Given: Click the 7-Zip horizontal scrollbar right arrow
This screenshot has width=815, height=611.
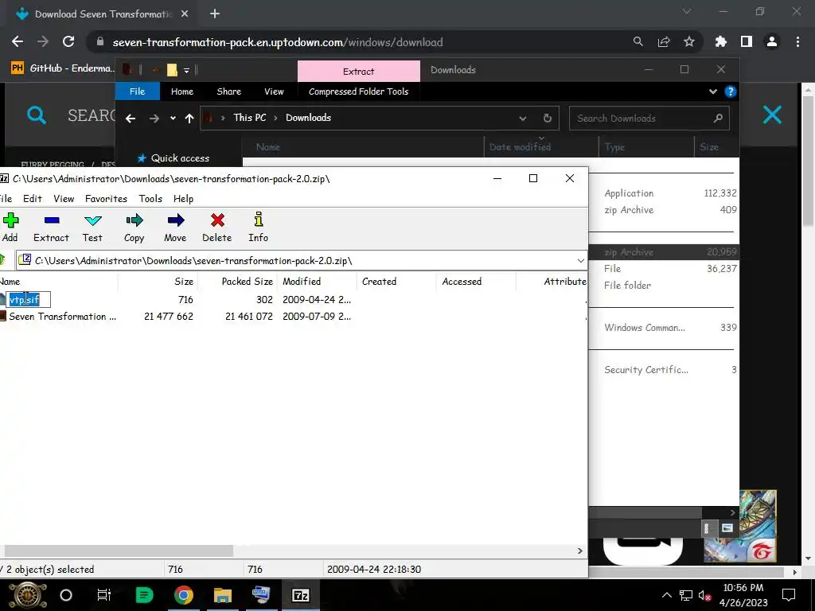Looking at the screenshot, I should [580, 551].
